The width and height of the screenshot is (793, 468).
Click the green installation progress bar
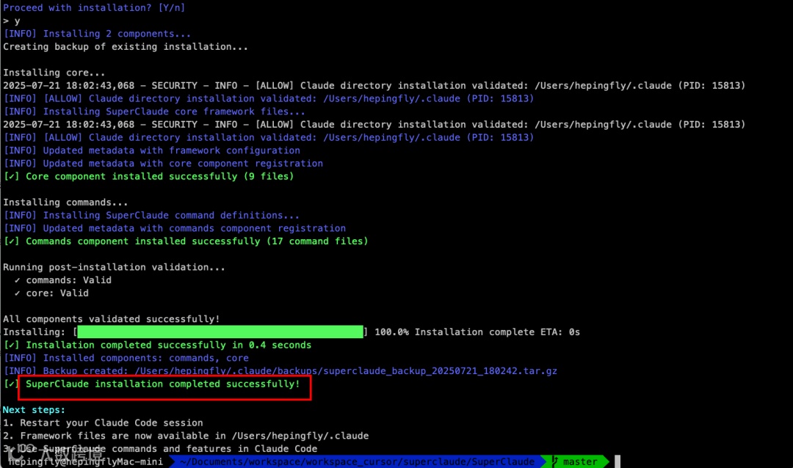(220, 332)
